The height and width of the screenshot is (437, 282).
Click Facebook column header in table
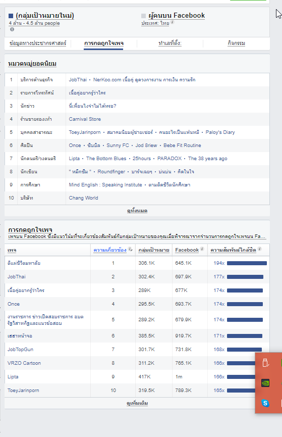(187, 250)
